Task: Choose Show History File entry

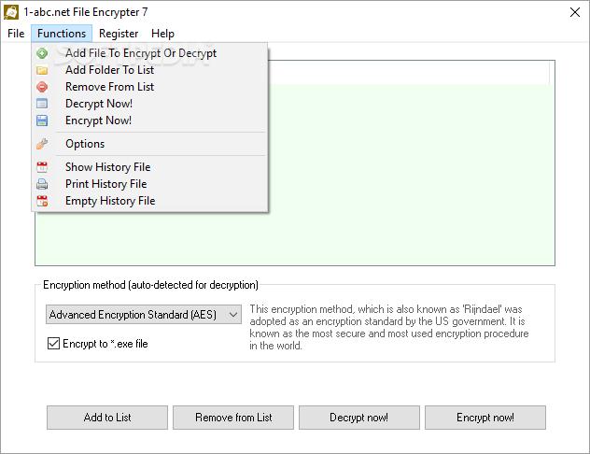Action: (149, 167)
